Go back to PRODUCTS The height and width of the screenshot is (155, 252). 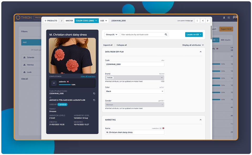click(x=51, y=20)
